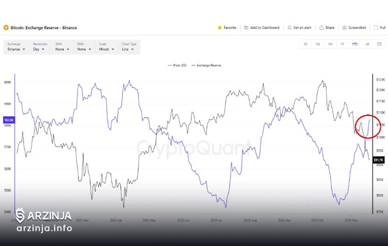Select the YTD time range
388x246 pixels.
(x=354, y=44)
